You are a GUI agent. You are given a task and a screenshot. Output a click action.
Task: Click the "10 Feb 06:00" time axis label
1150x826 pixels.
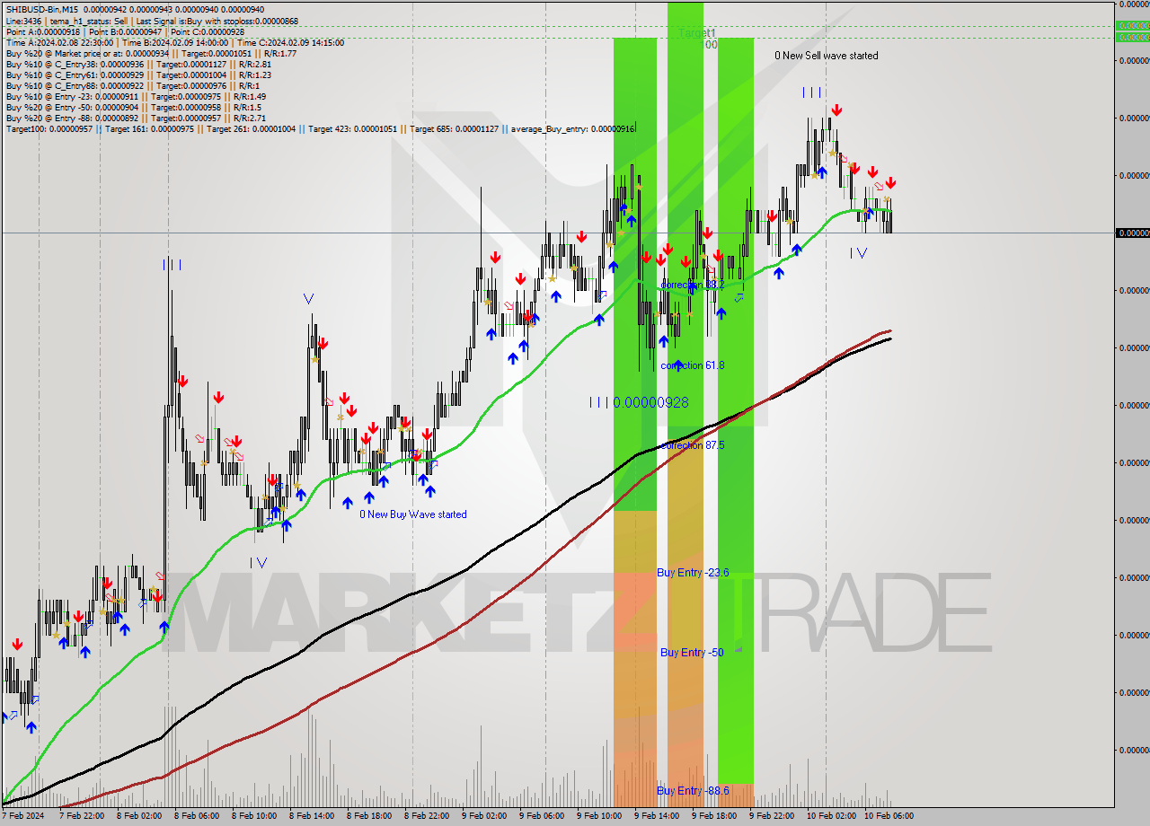click(x=889, y=816)
